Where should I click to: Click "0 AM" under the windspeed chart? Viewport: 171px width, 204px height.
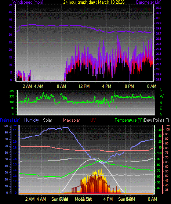(152, 86)
